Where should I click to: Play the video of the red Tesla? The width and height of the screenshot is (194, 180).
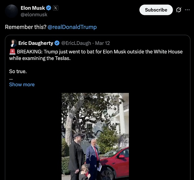coord(95,136)
